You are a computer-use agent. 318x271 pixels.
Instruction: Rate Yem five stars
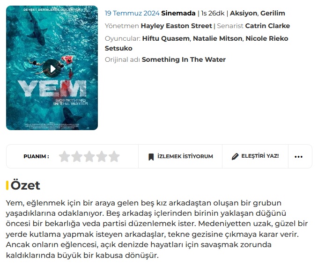[114, 156]
